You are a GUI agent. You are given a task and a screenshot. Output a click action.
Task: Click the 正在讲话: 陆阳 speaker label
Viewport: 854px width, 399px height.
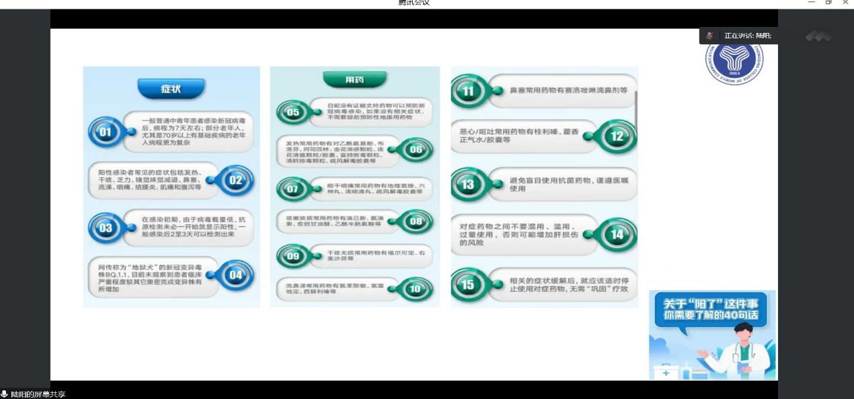[747, 36]
